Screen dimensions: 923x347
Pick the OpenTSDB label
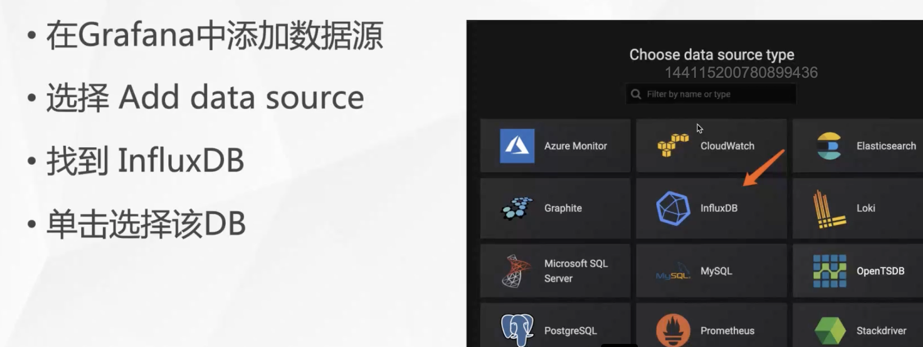coord(880,271)
